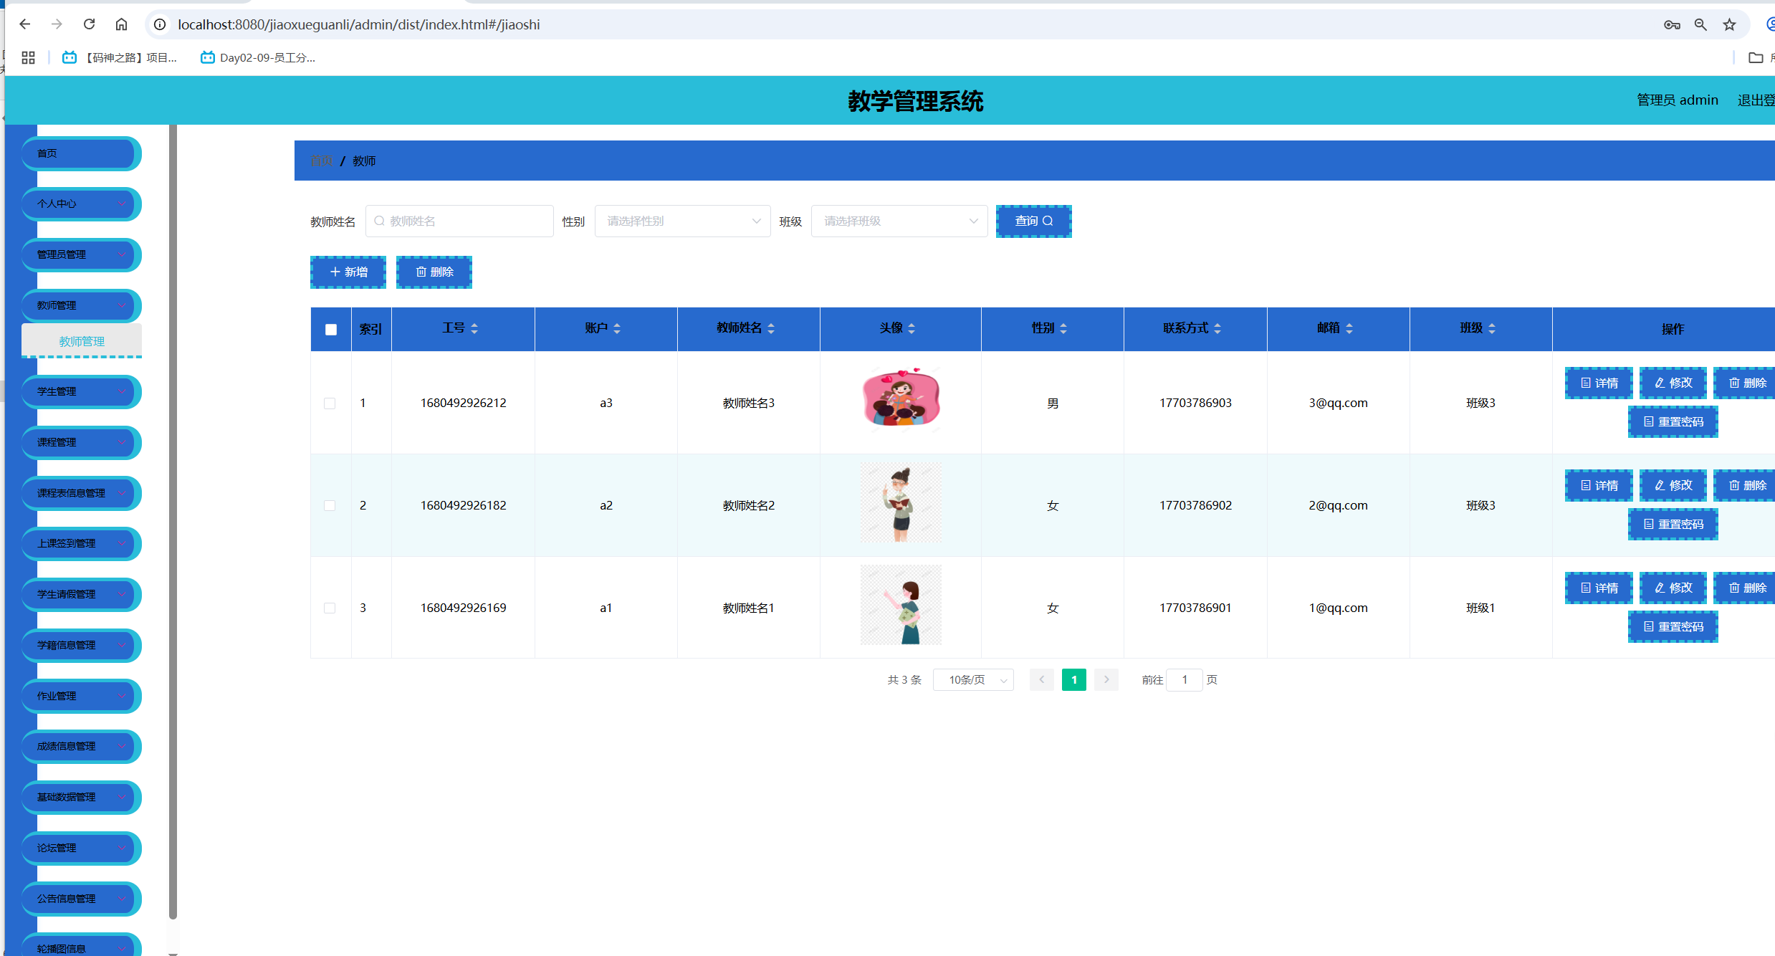Reload the current page
The width and height of the screenshot is (1775, 956).
[x=89, y=24]
